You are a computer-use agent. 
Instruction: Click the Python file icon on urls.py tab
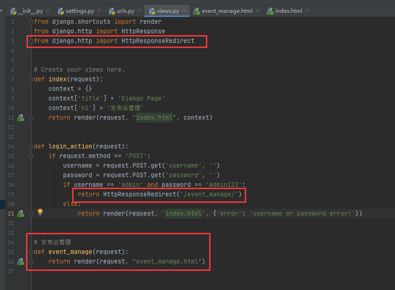pos(112,11)
